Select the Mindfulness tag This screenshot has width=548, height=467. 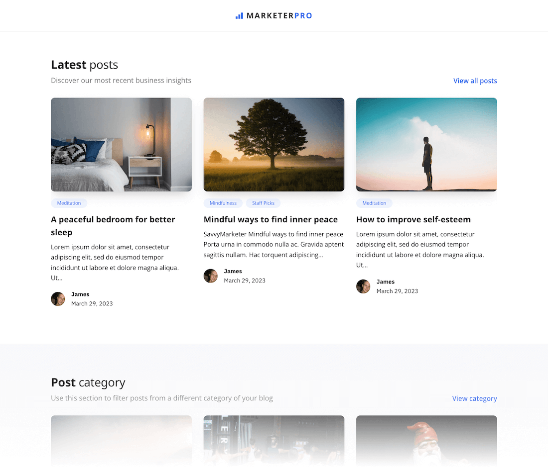[x=223, y=203]
